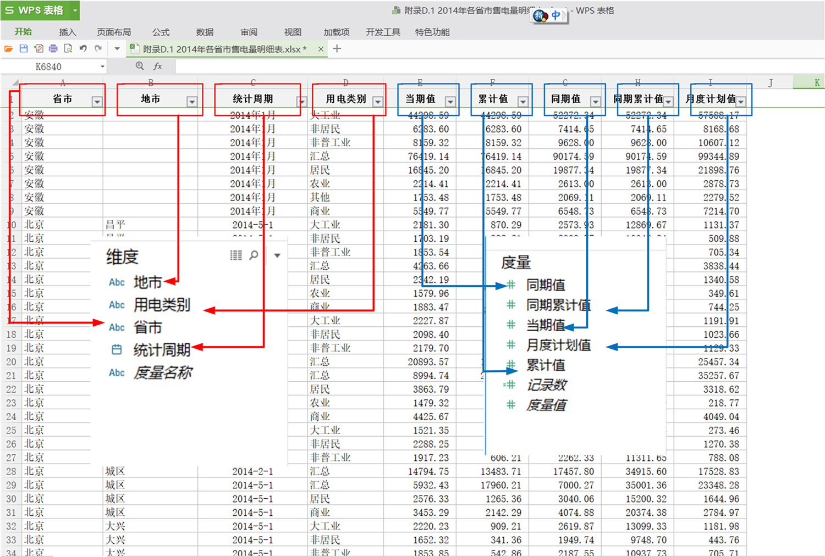
Task: Switch to the 数据 ribbon tab
Action: click(204, 32)
